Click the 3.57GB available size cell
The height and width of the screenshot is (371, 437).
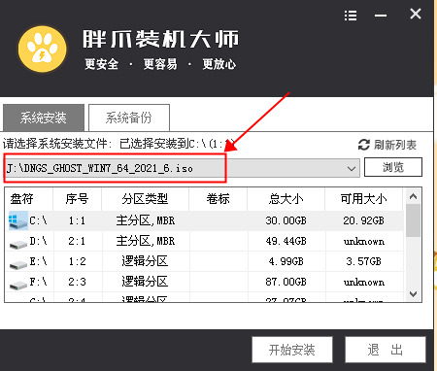click(363, 261)
